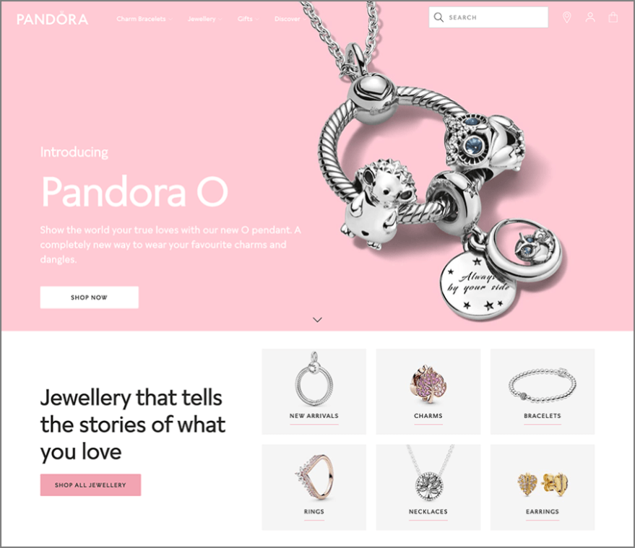The height and width of the screenshot is (548, 635).
Task: Focus the Search input field
Action: [488, 17]
